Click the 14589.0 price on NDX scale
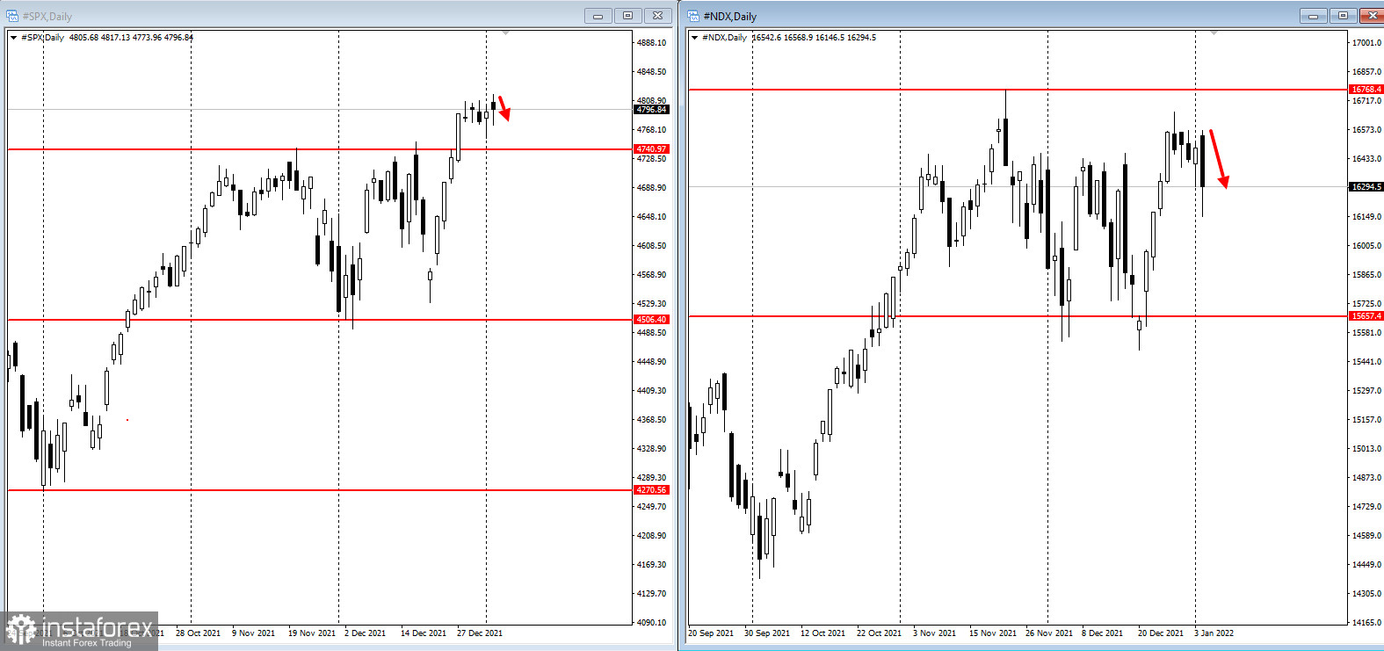 pos(1366,536)
